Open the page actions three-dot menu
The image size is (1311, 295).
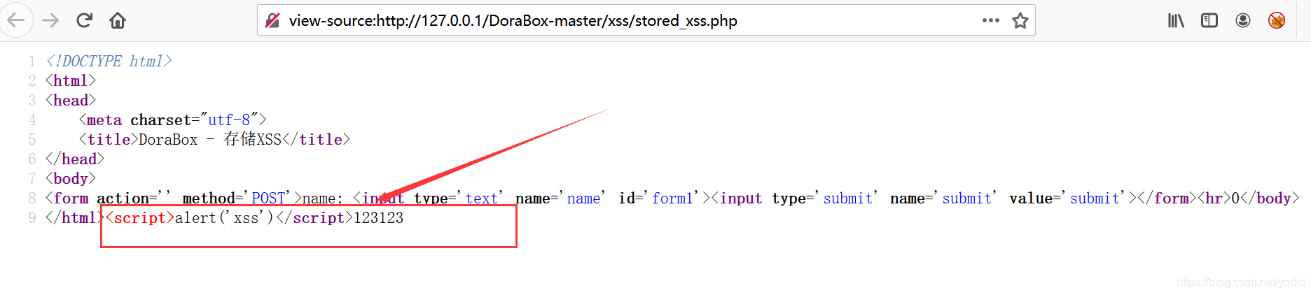coord(990,20)
